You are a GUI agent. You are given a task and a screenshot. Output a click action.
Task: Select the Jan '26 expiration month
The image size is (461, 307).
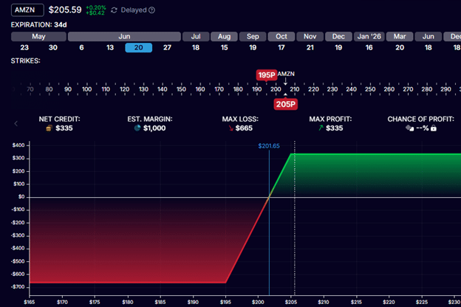pos(369,36)
